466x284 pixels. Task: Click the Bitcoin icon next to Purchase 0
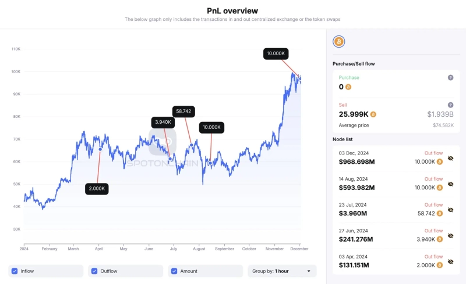click(348, 87)
